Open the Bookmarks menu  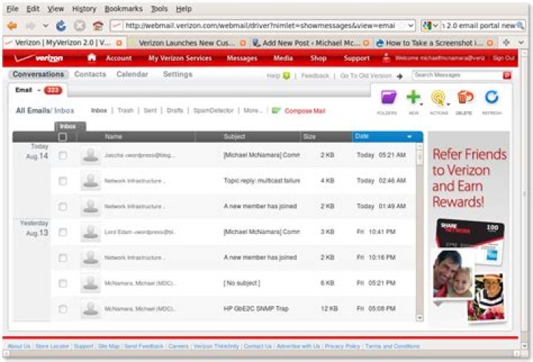coord(124,9)
